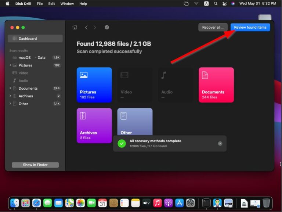Select Dashboard in the sidebar
The width and height of the screenshot is (282, 212).
click(x=35, y=39)
